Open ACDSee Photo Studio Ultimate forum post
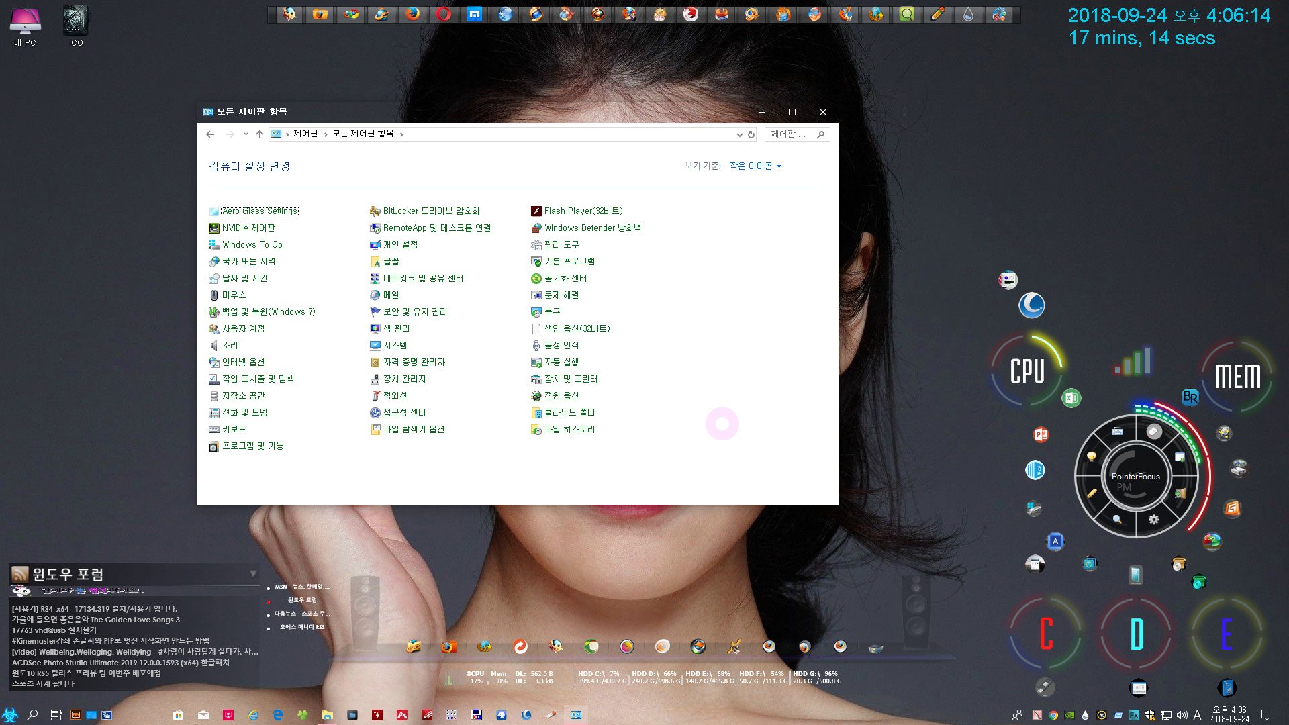 click(121, 663)
